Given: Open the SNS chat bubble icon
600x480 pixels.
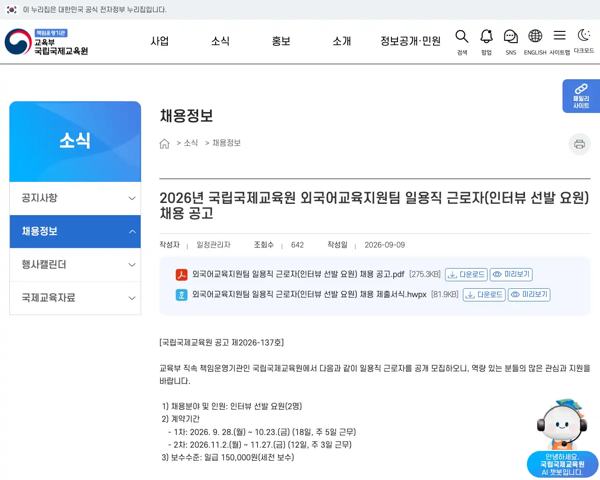Looking at the screenshot, I should tap(510, 37).
